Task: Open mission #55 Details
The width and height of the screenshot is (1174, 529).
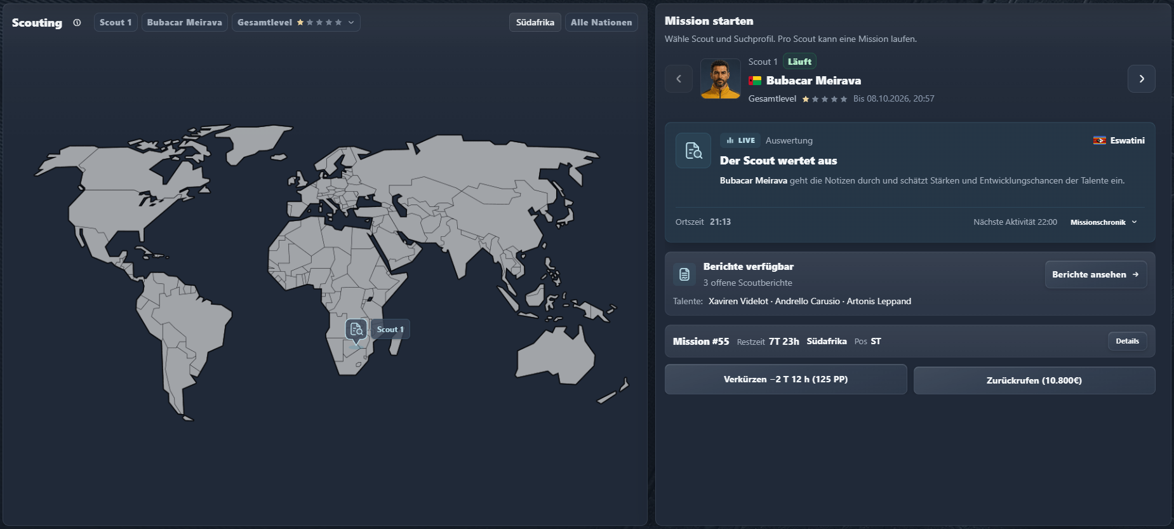Action: (x=1127, y=341)
